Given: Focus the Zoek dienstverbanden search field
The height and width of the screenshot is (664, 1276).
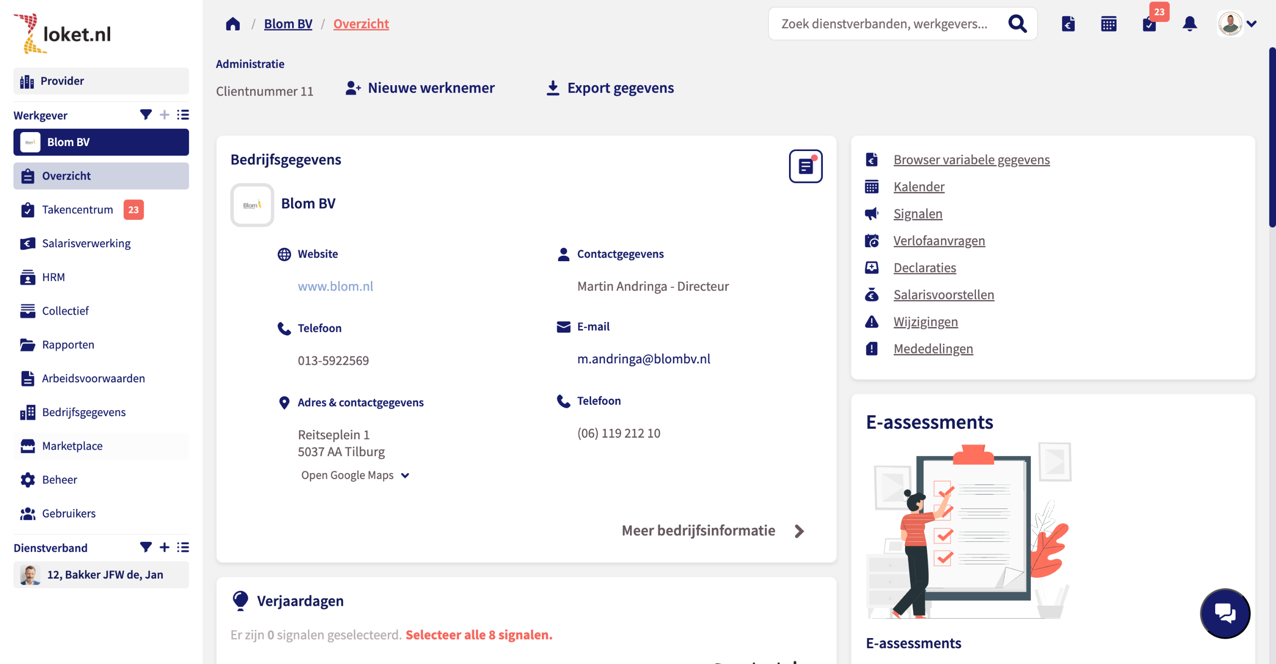Looking at the screenshot, I should pyautogui.click(x=885, y=23).
